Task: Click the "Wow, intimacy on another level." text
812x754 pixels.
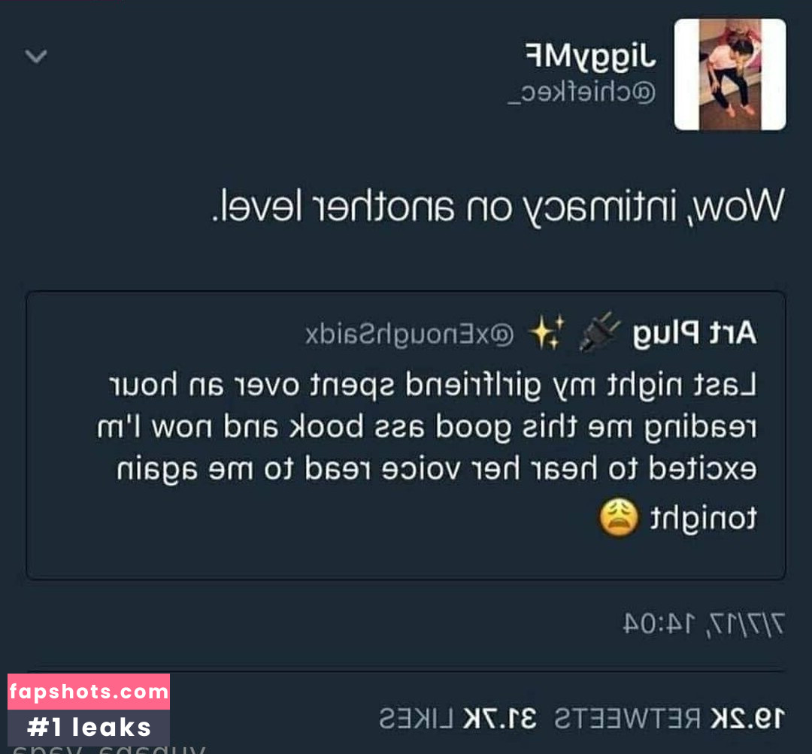Action: click(498, 207)
